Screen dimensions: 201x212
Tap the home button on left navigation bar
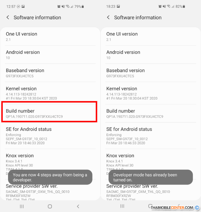pos(50,206)
